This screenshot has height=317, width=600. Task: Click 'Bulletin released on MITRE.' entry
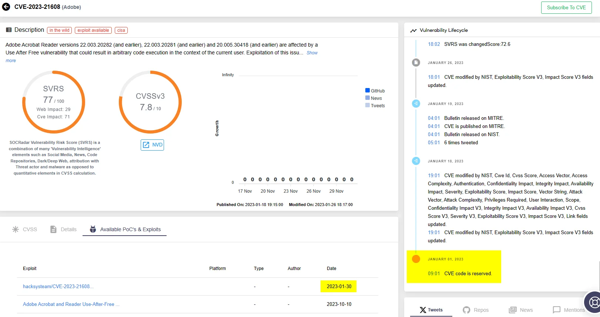[474, 118]
